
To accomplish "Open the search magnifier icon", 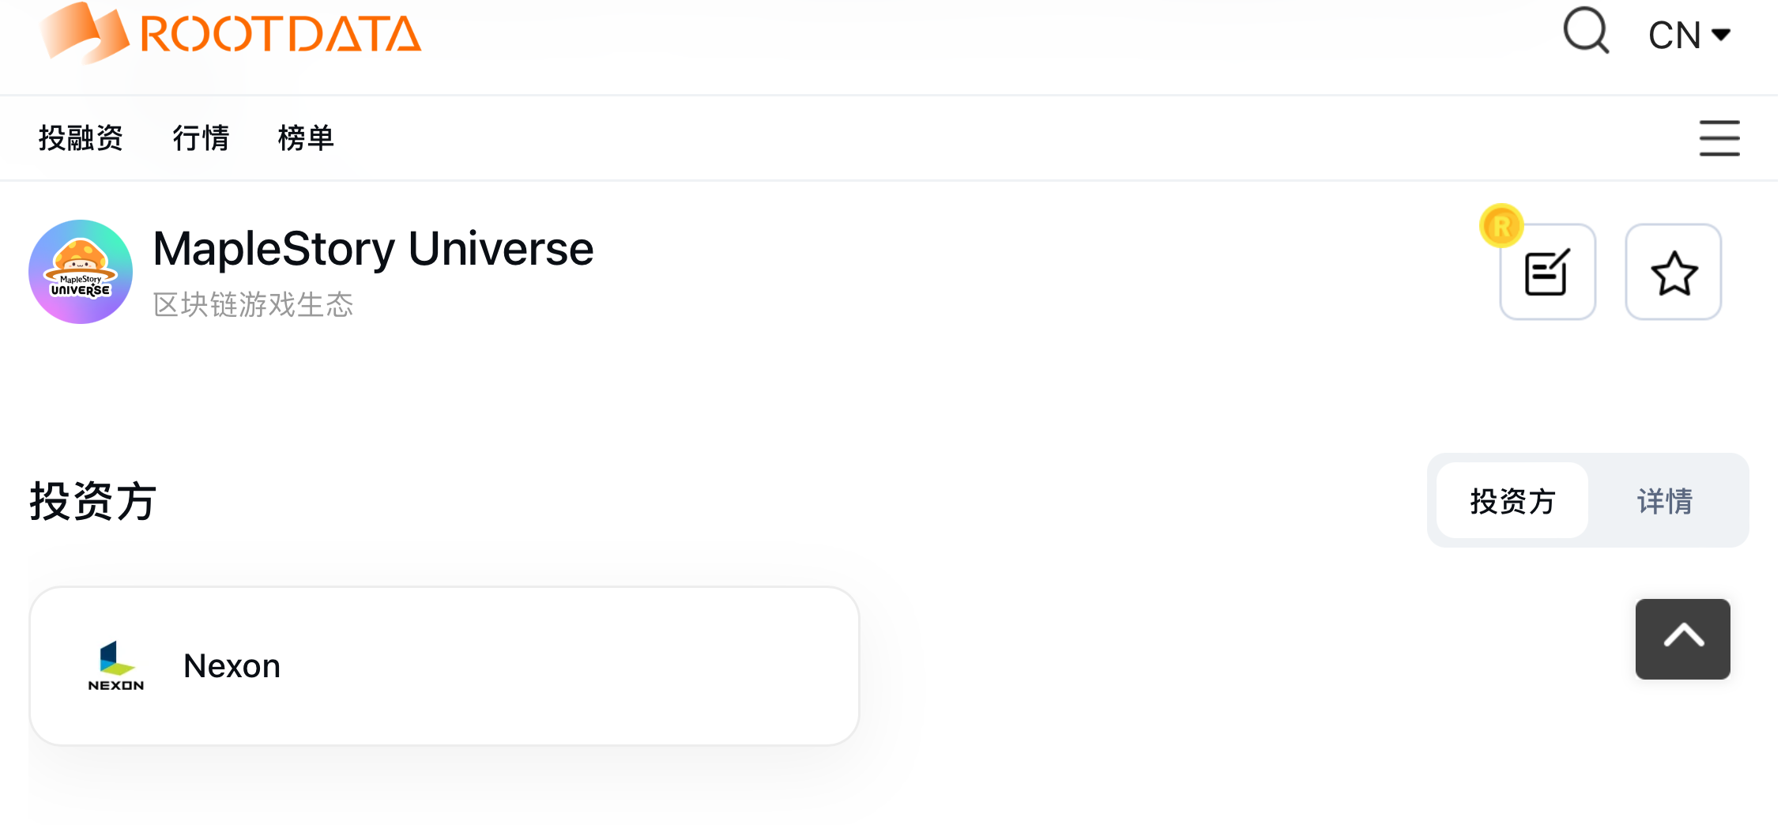I will click(x=1585, y=32).
